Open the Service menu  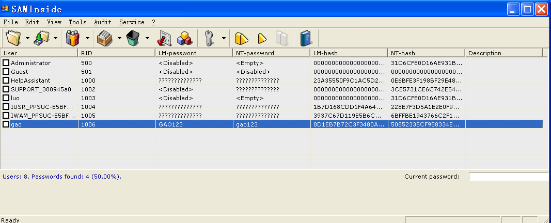click(x=132, y=22)
